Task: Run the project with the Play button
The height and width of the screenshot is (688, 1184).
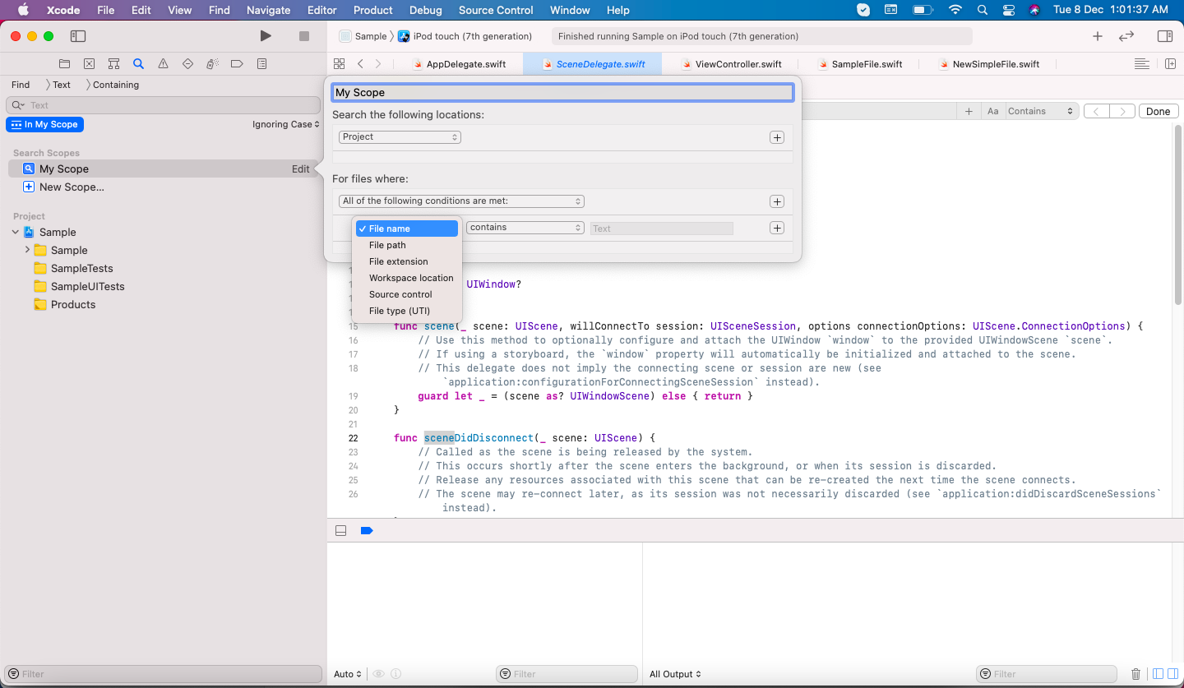Action: pos(265,36)
